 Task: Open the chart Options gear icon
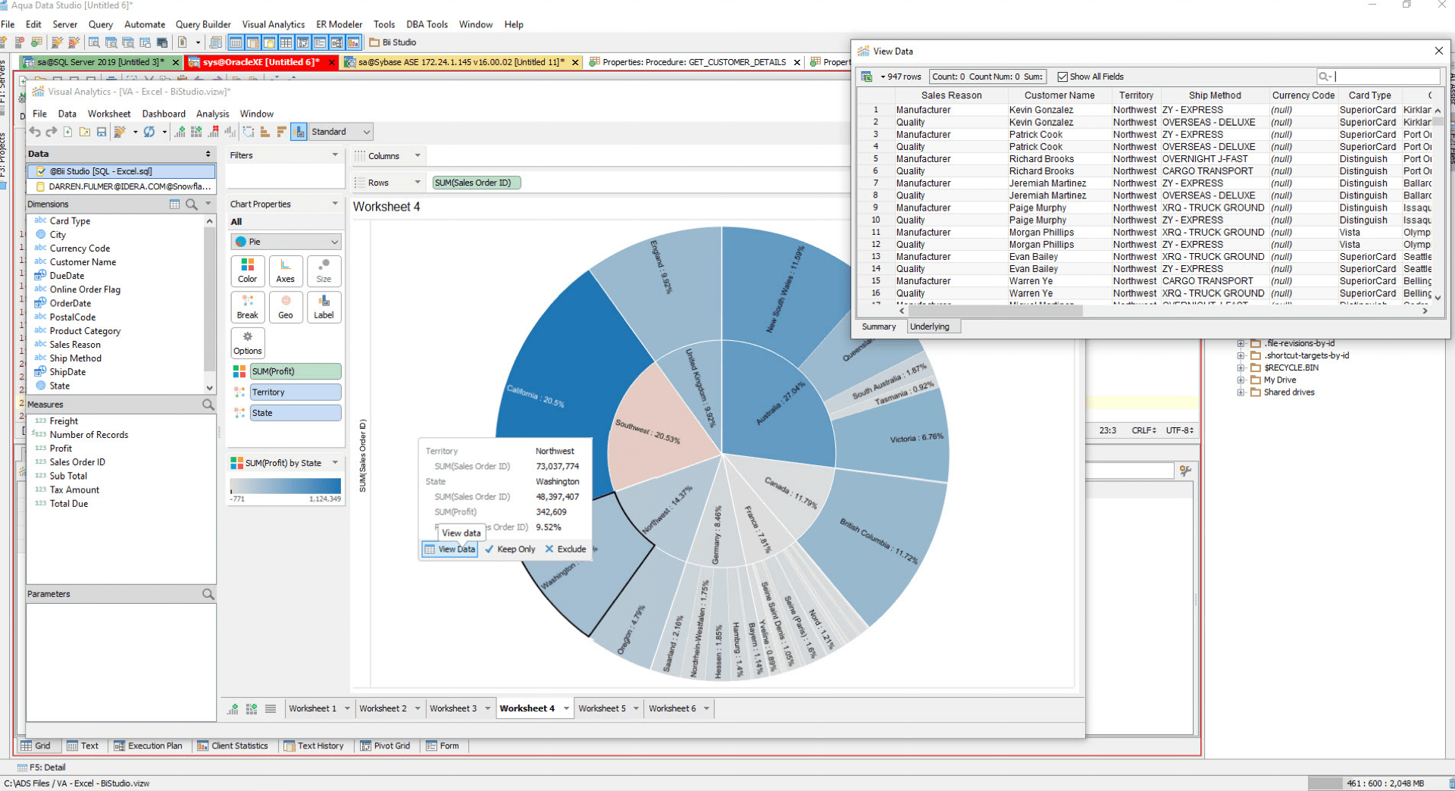click(247, 343)
